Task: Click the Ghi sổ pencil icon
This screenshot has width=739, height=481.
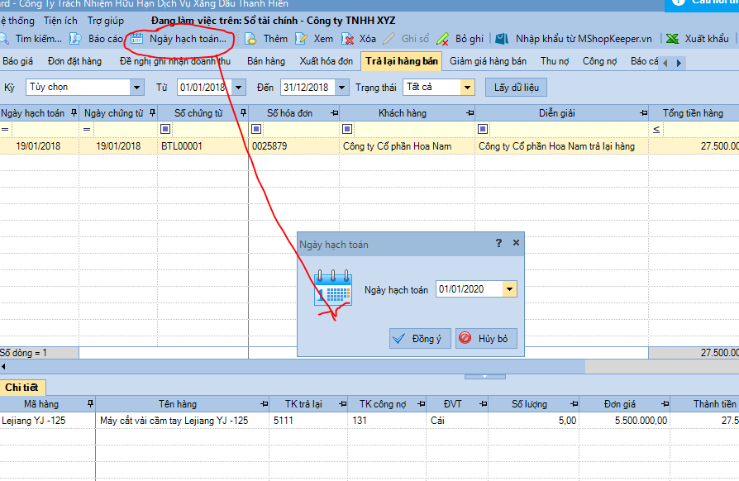Action: coord(389,39)
